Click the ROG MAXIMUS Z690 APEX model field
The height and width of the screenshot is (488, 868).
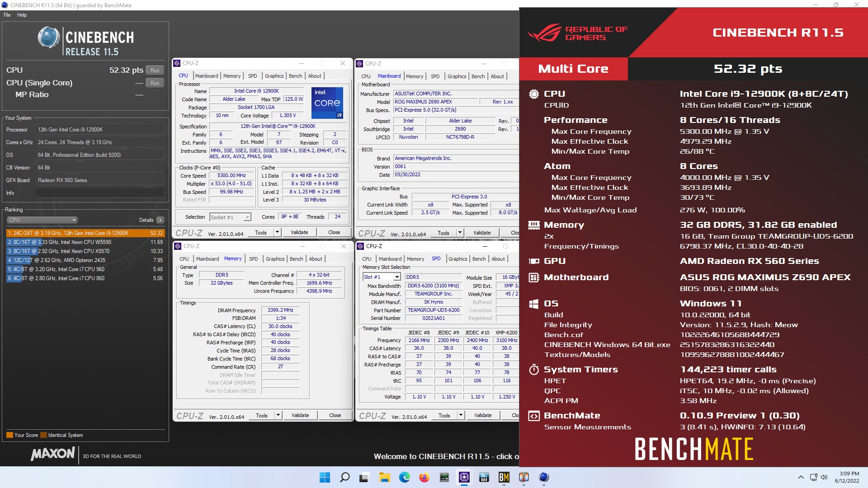[436, 102]
